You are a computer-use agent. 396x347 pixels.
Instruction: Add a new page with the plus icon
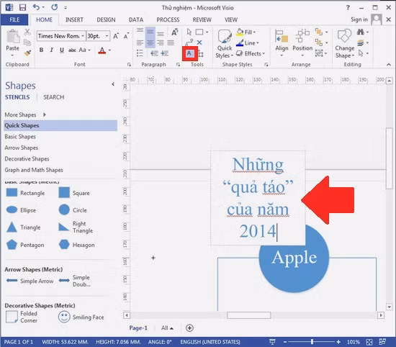[189, 328]
